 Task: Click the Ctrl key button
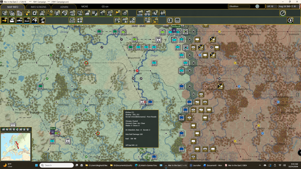click(x=177, y=20)
